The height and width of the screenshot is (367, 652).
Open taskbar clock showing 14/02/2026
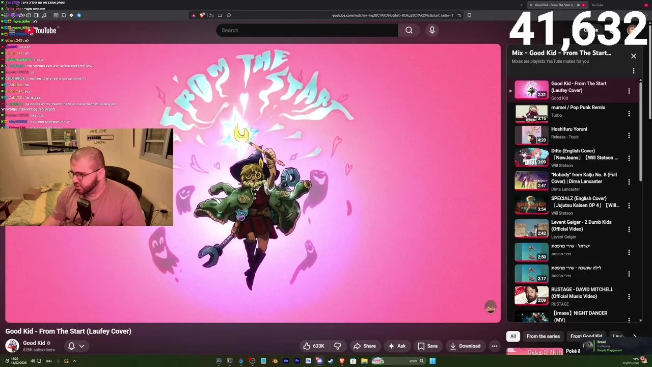click(x=19, y=361)
